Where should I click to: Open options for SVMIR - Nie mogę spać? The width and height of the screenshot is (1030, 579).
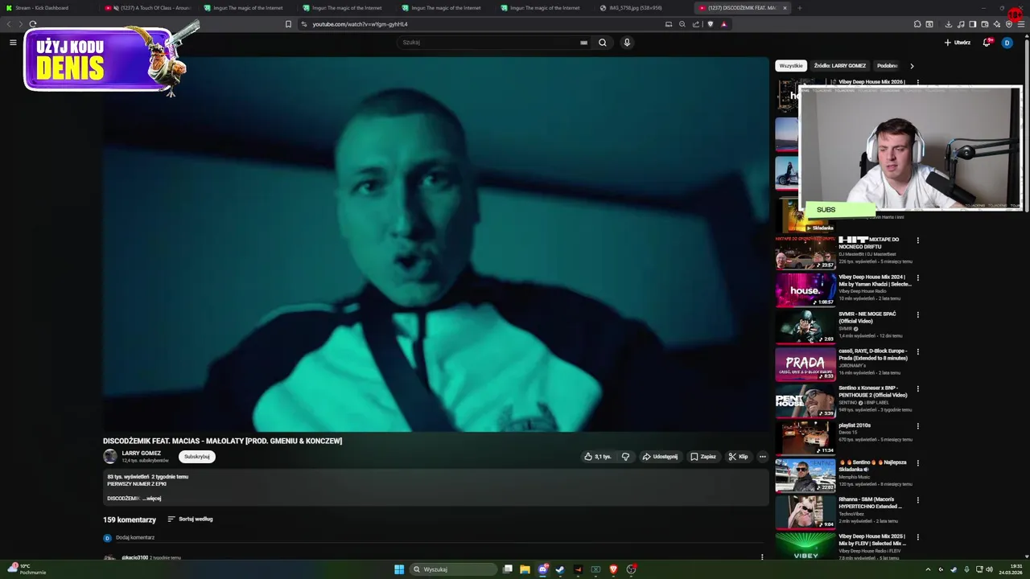pyautogui.click(x=917, y=314)
